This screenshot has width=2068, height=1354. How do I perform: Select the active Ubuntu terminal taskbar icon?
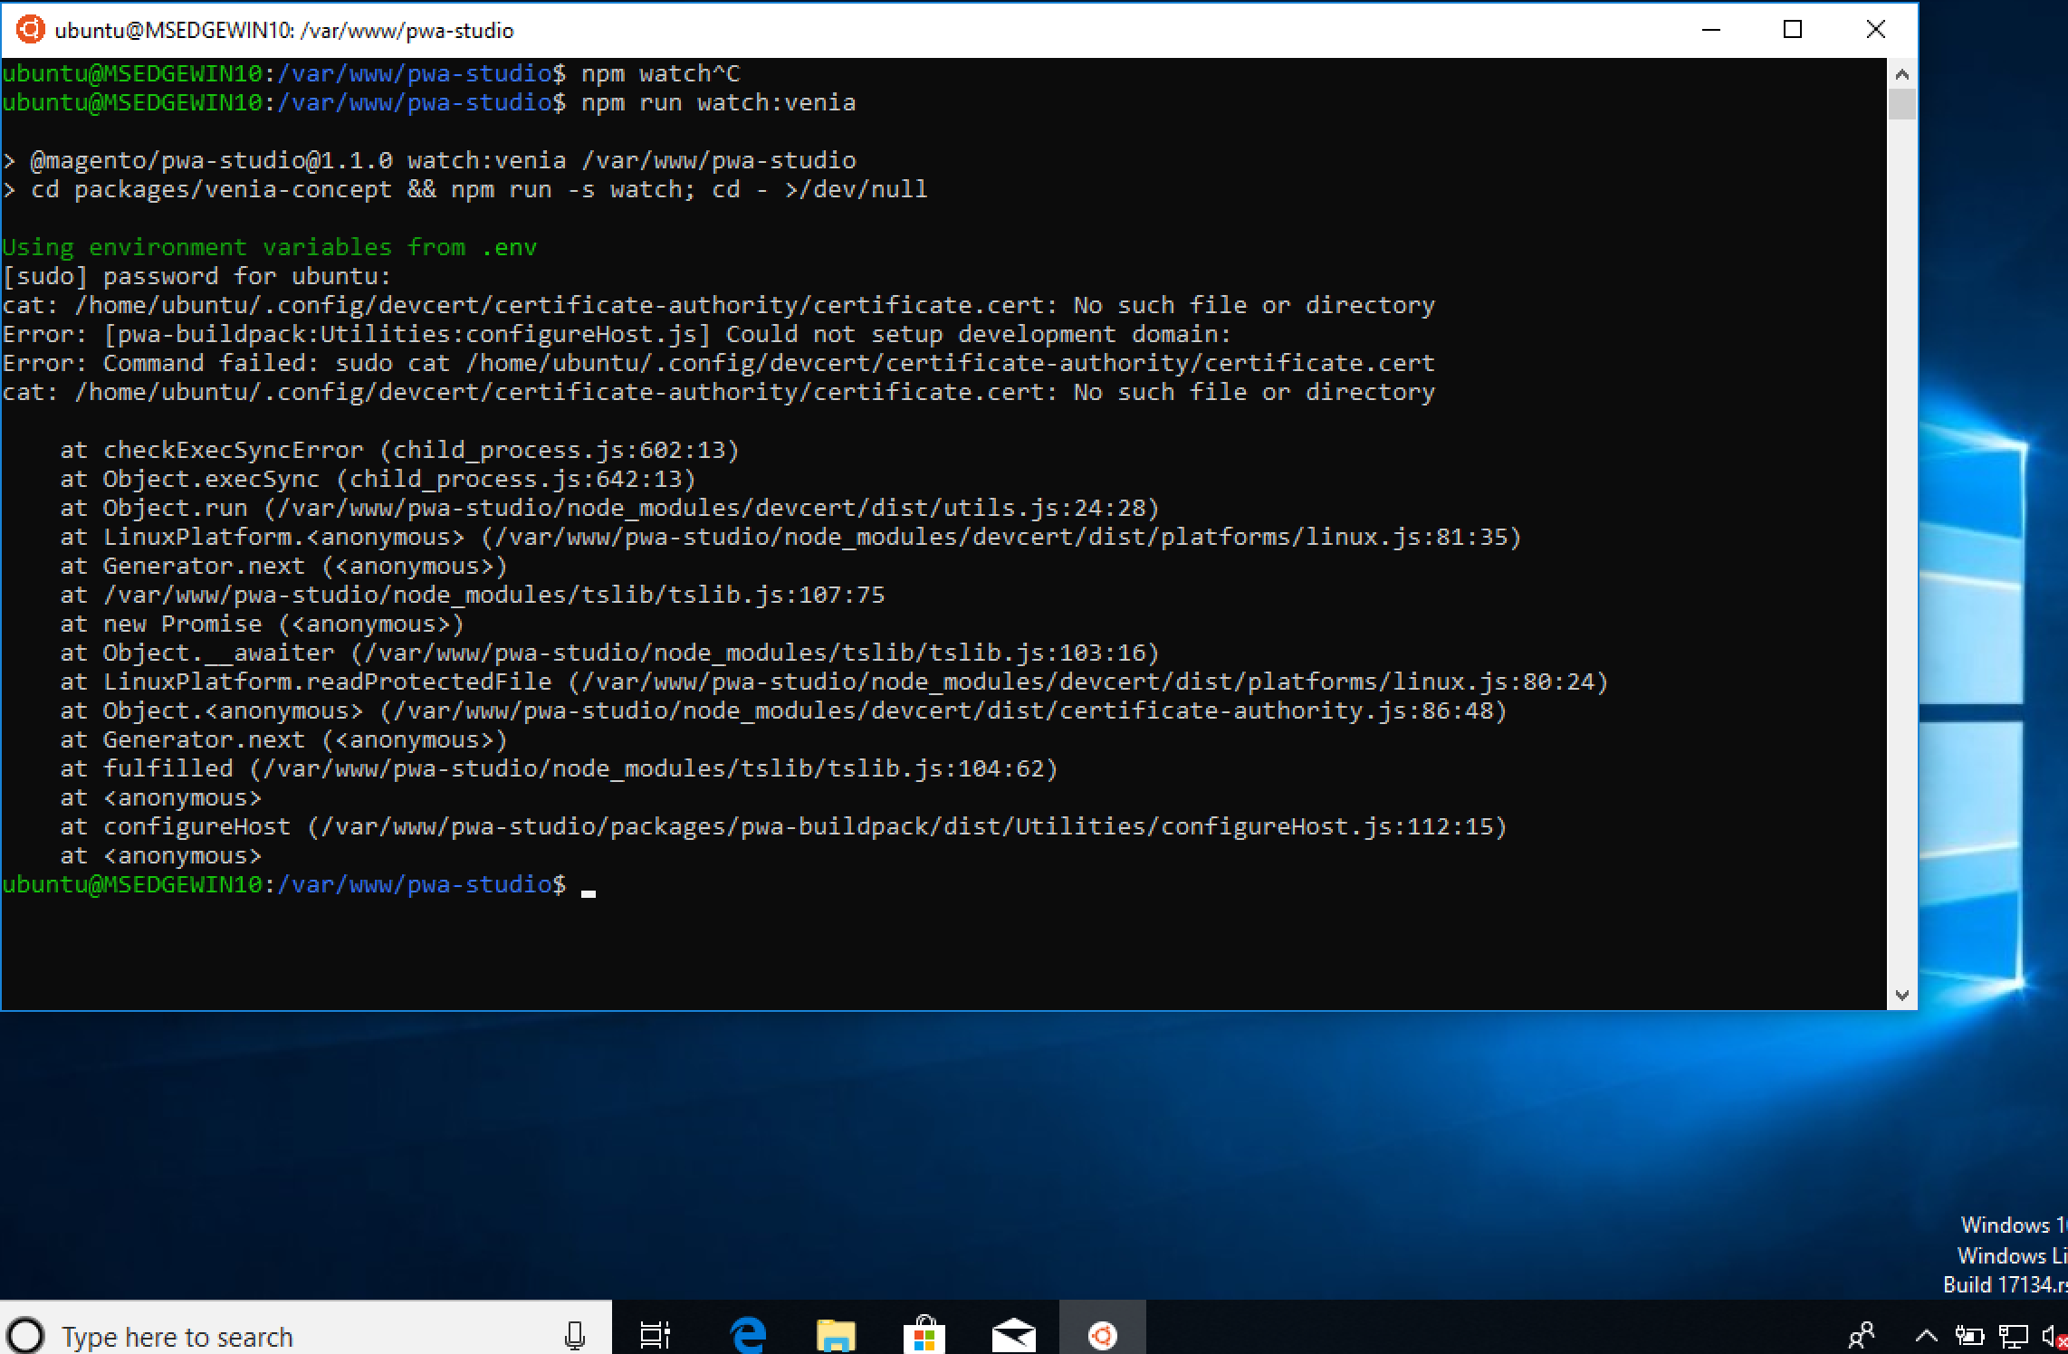(x=1102, y=1335)
